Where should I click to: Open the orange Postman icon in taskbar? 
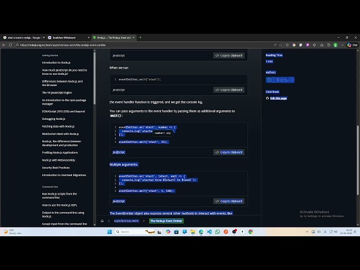(226, 232)
